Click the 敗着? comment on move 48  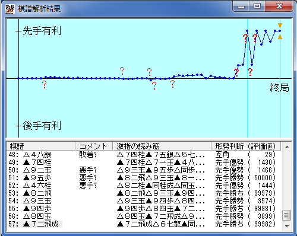[88, 155]
